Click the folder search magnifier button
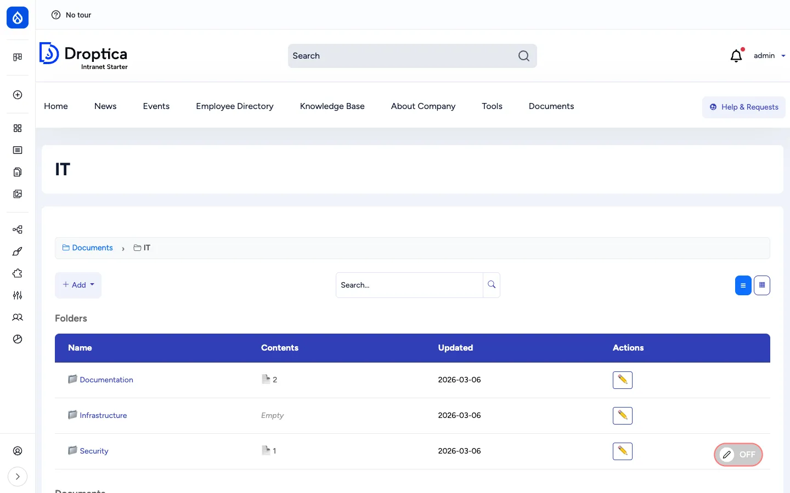790x493 pixels. pos(492,285)
